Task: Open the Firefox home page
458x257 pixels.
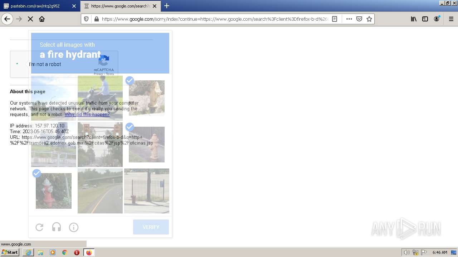Action: point(42,19)
